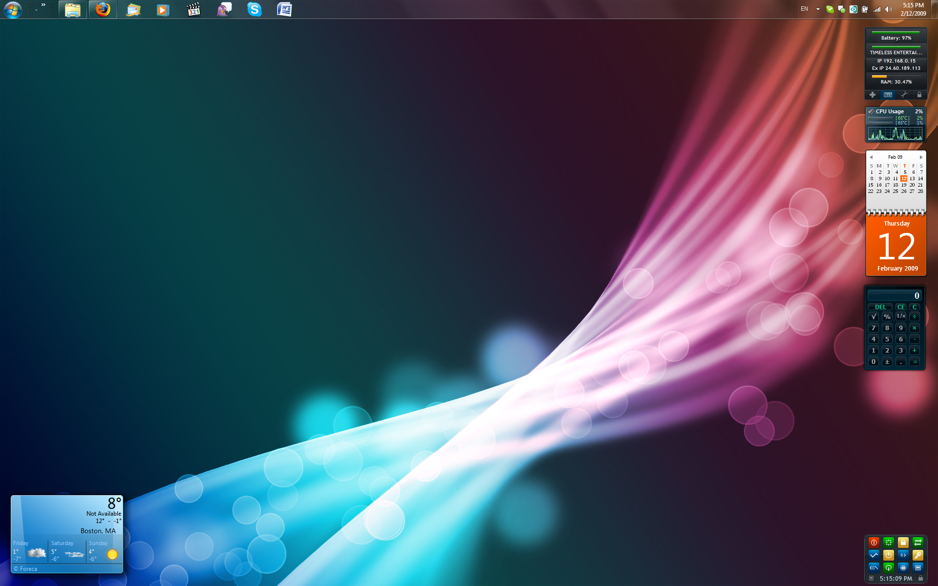Open the C:\ command prompt shortcut
Image resolution: width=938 pixels, height=586 pixels.
pyautogui.click(x=874, y=567)
